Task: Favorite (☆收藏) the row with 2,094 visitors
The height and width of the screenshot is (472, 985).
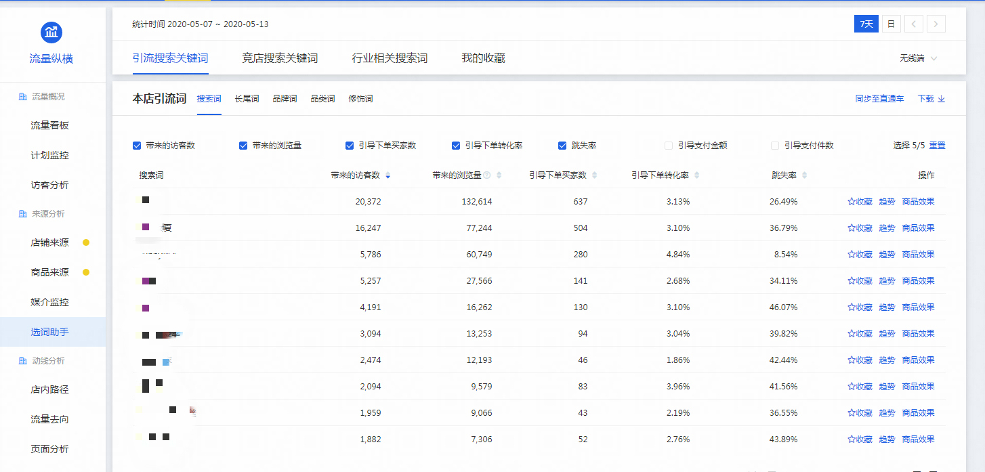Action: [x=860, y=387]
